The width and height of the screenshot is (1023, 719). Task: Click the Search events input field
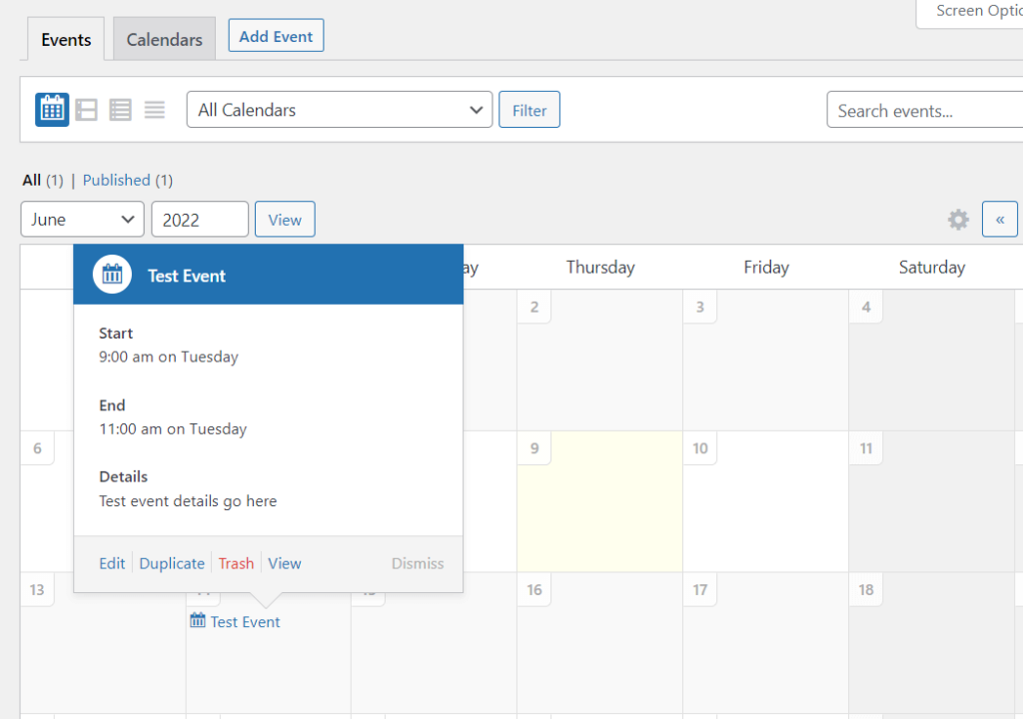click(923, 110)
